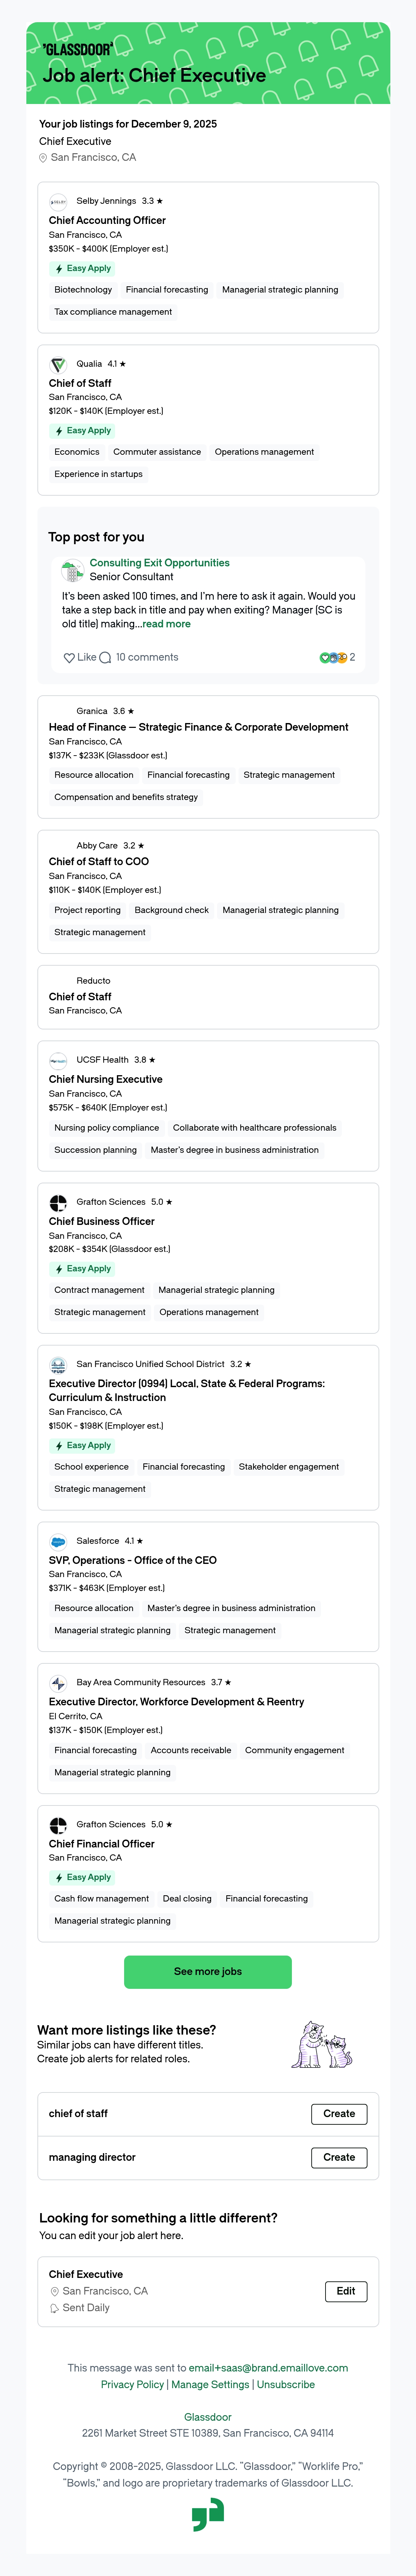The width and height of the screenshot is (416, 2576).
Task: Click the San Francisco Unified School District logo
Action: click(x=58, y=1365)
